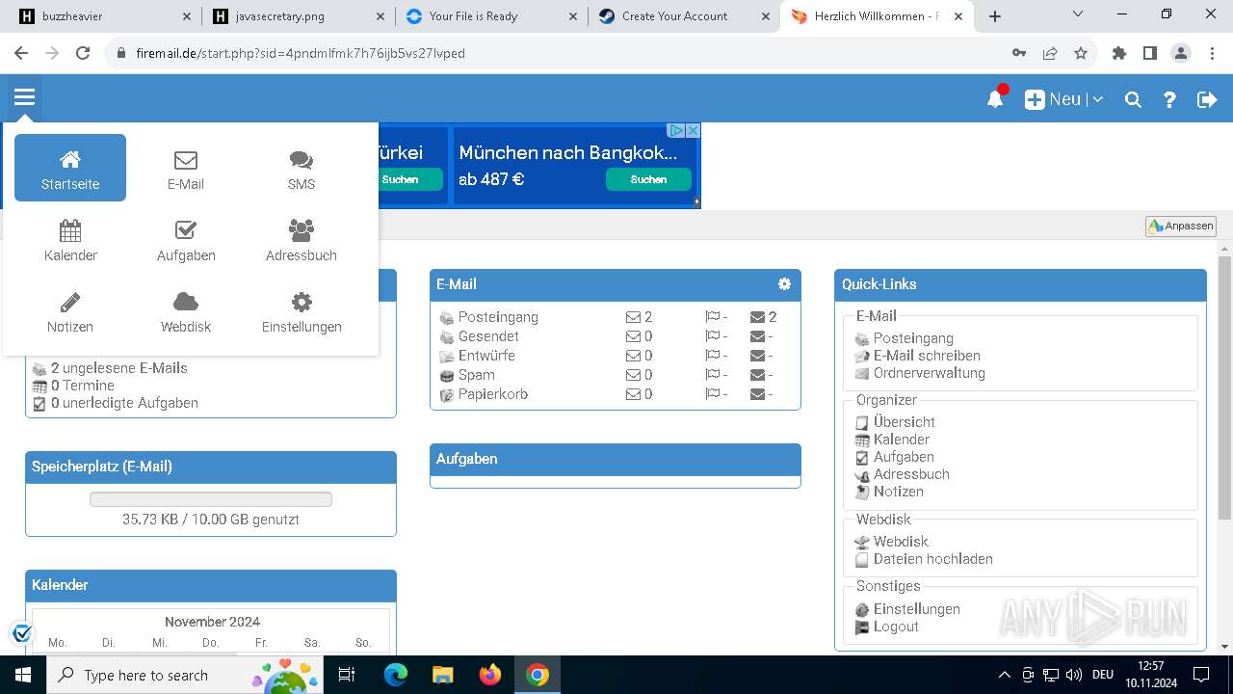1233x694 pixels.
Task: Click the ad info triangle icon
Action: tap(677, 130)
